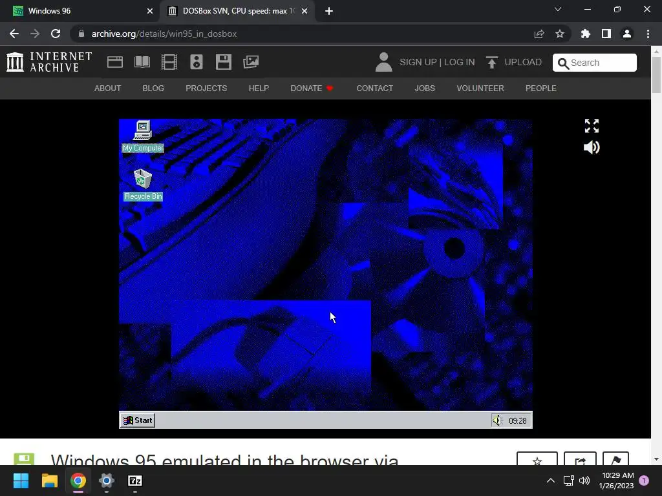
Task: Open a new browser tab
Action: (x=329, y=11)
